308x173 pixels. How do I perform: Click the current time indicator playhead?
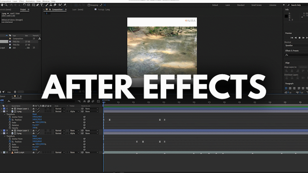103,103
